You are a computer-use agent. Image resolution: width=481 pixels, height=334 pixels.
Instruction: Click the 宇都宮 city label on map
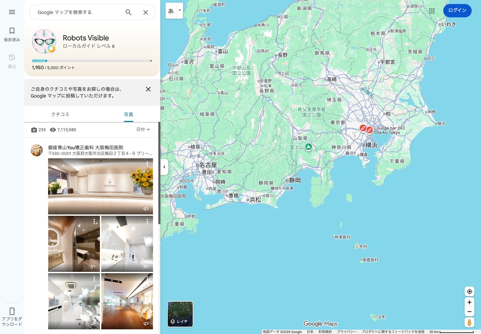click(x=387, y=62)
